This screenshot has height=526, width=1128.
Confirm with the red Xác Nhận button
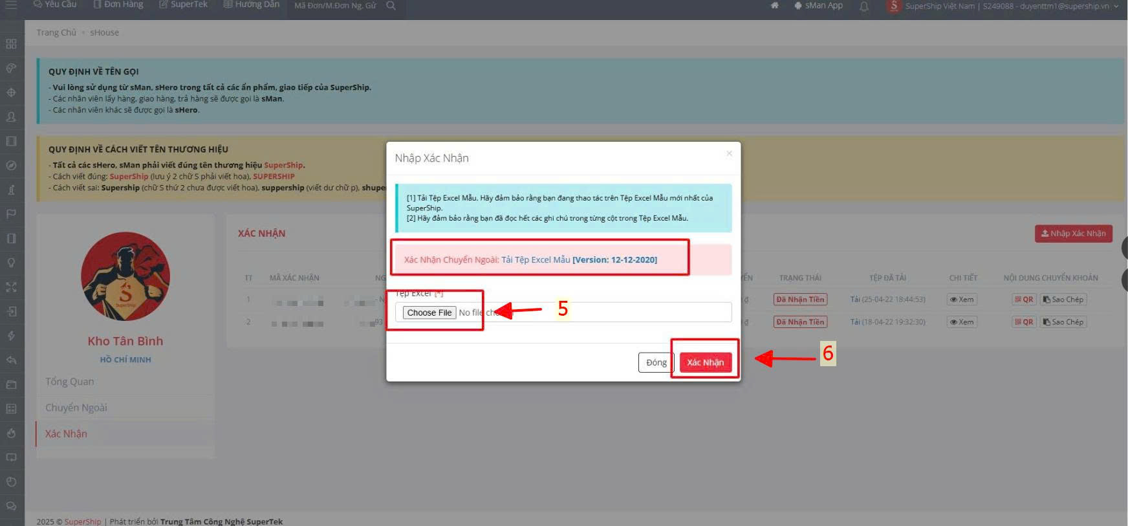705,362
